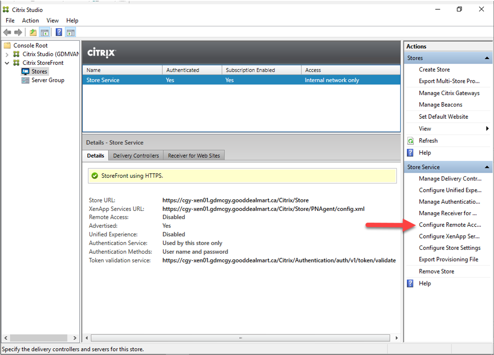Switch to the Delivery Controllers tab

coord(136,156)
